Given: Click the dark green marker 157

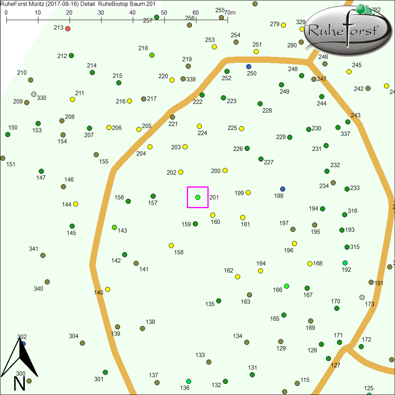Looking at the screenshot, I should [x=153, y=196].
